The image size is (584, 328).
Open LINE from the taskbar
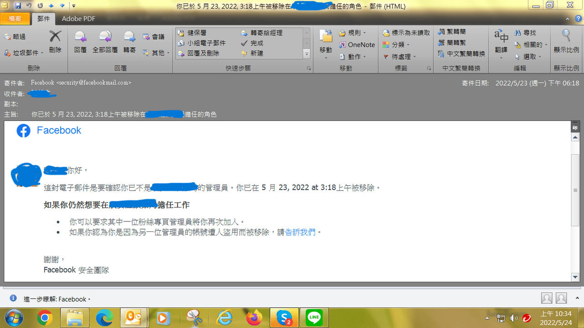pyautogui.click(x=314, y=318)
